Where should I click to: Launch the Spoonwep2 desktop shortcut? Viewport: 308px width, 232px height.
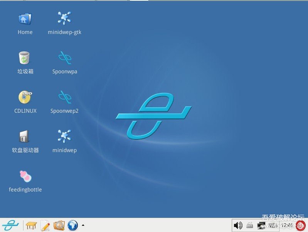pyautogui.click(x=65, y=97)
